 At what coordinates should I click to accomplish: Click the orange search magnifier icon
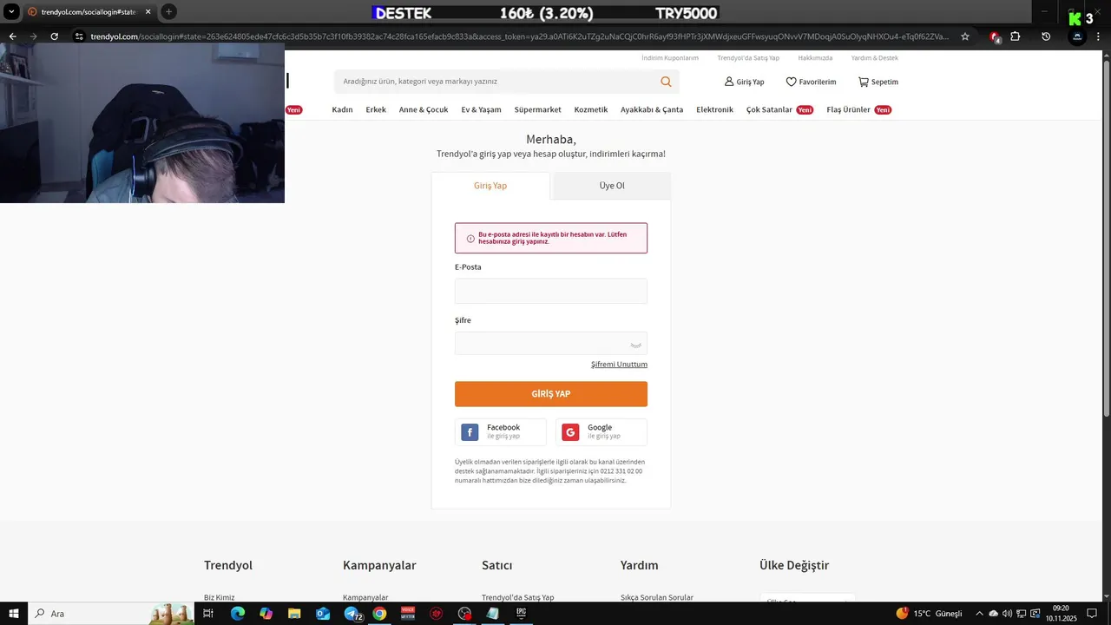click(x=666, y=82)
